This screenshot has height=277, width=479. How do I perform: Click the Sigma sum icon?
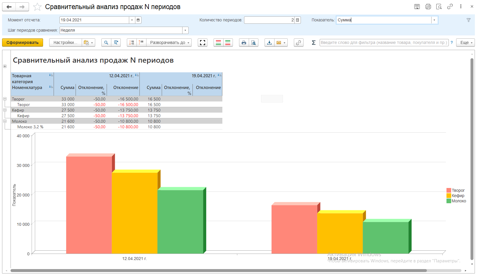point(313,43)
